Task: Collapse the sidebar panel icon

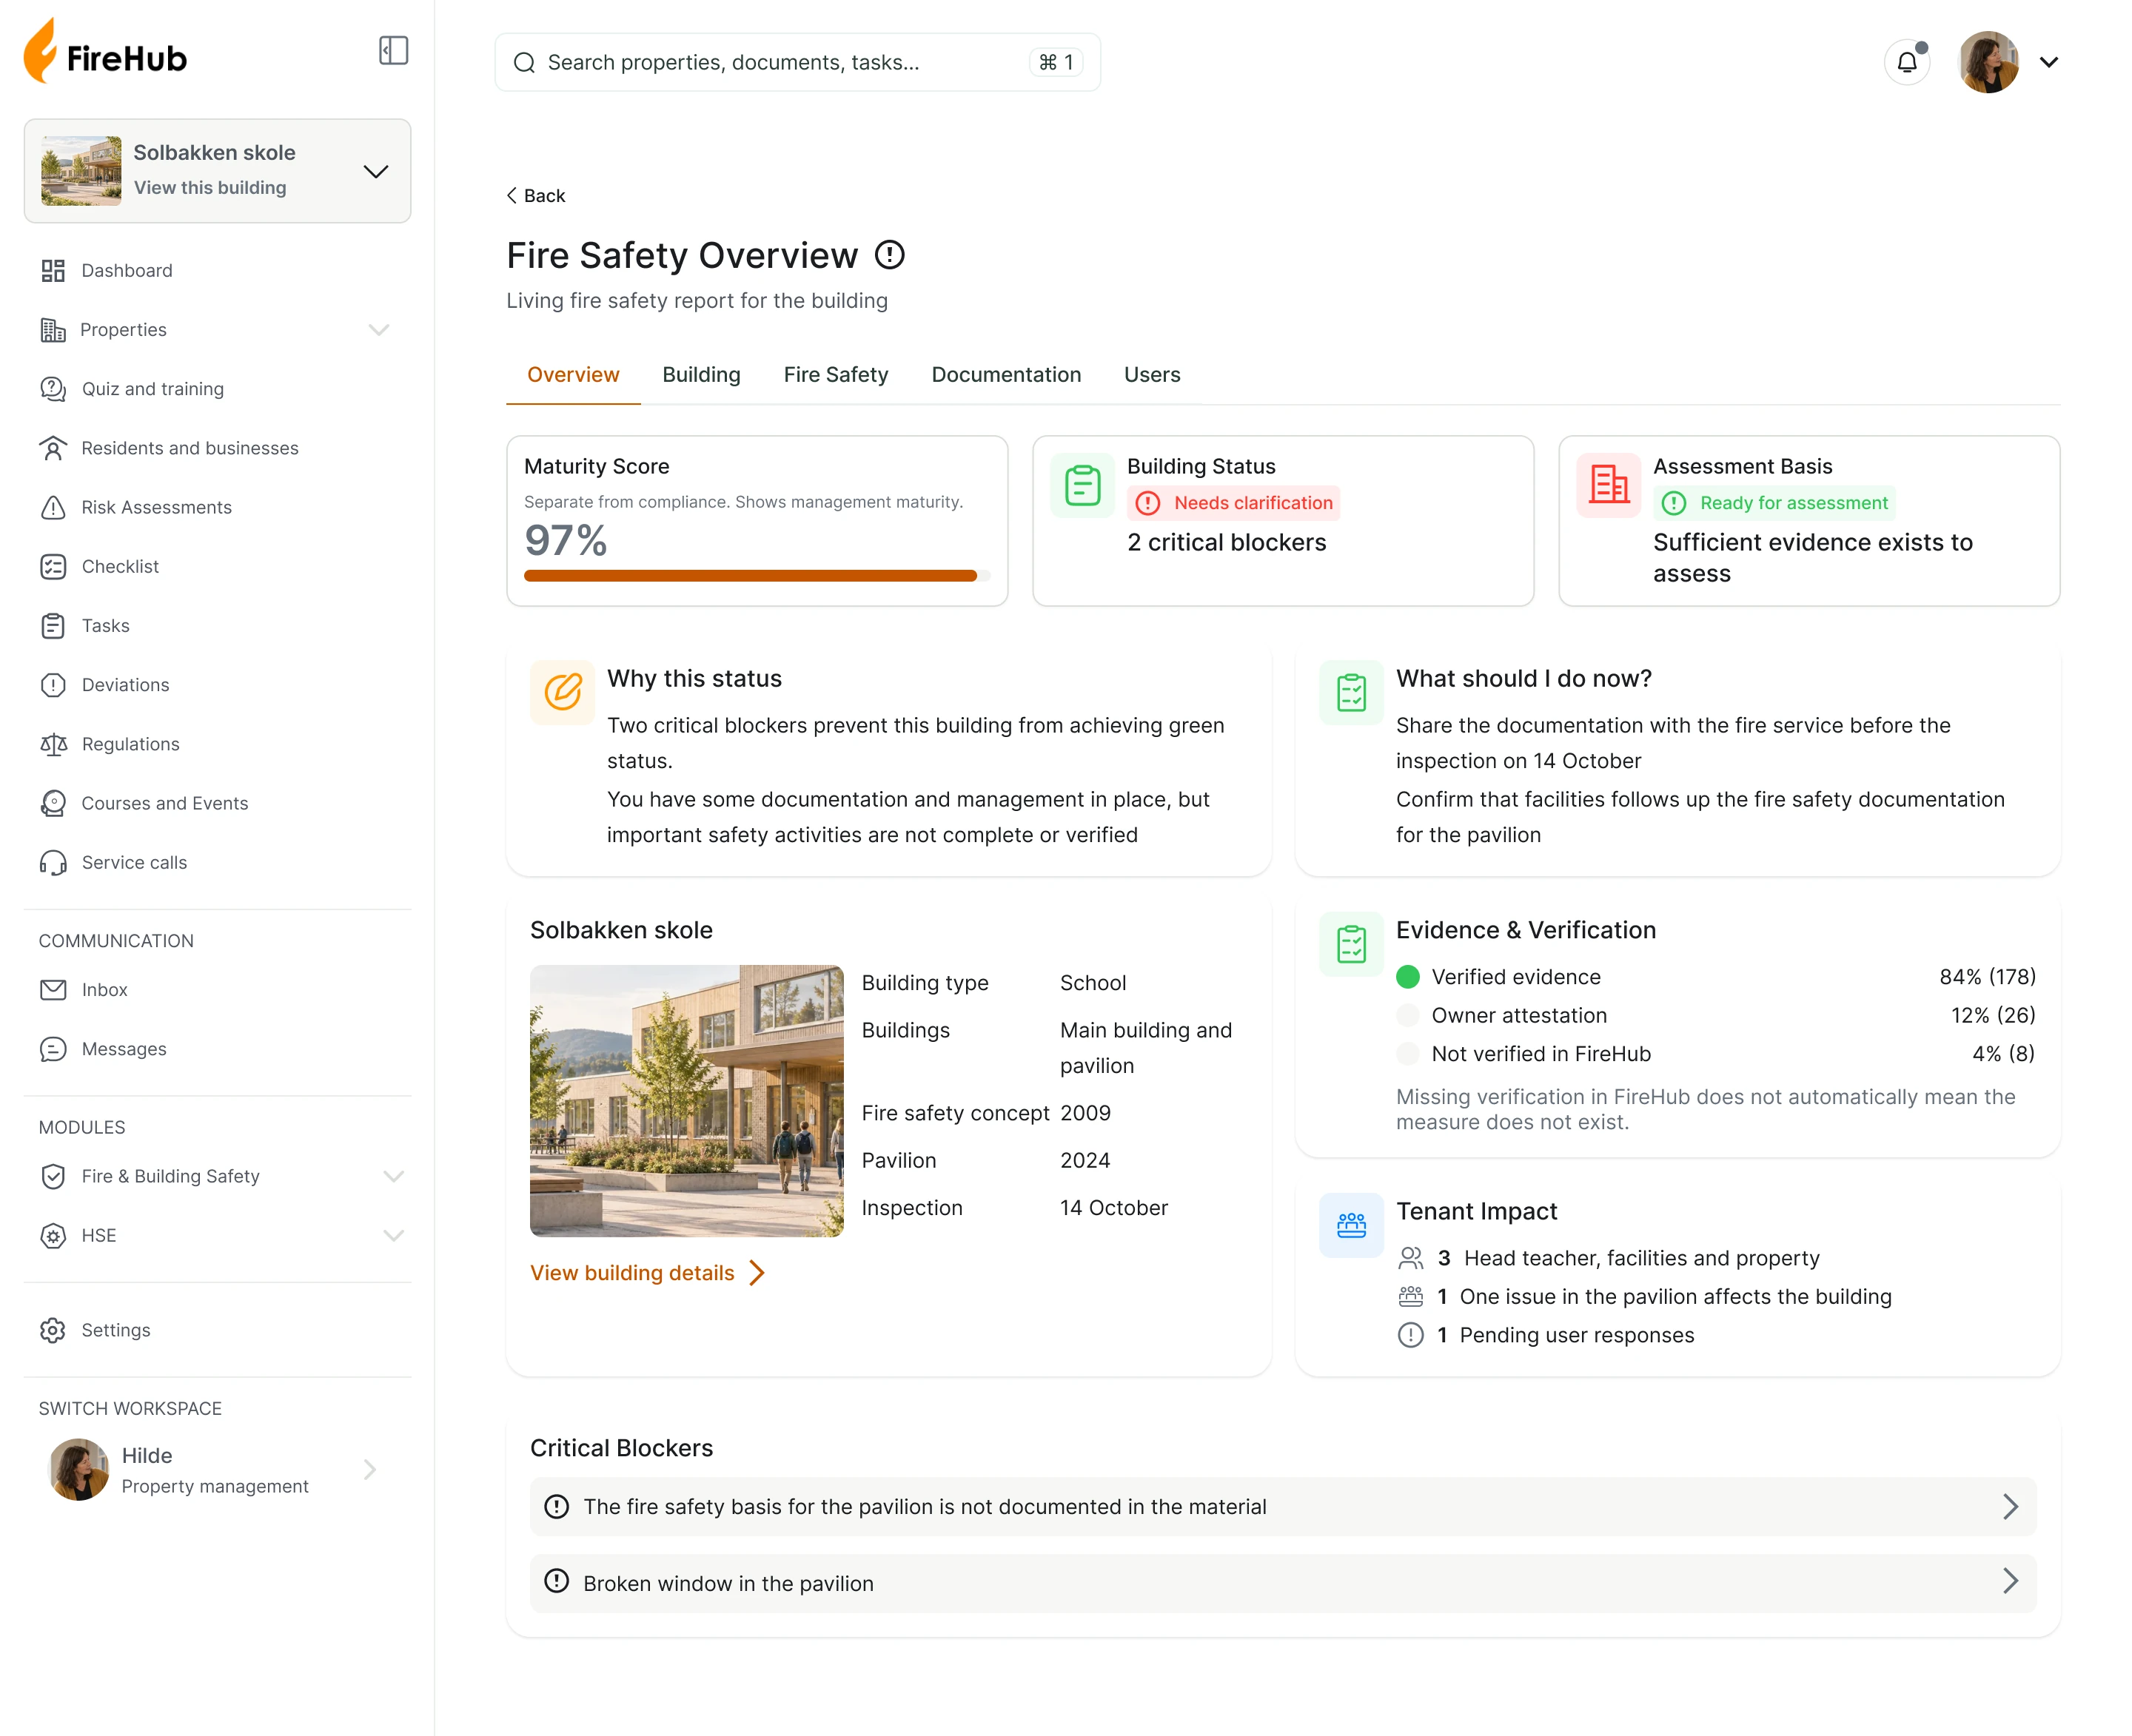Action: [x=393, y=51]
